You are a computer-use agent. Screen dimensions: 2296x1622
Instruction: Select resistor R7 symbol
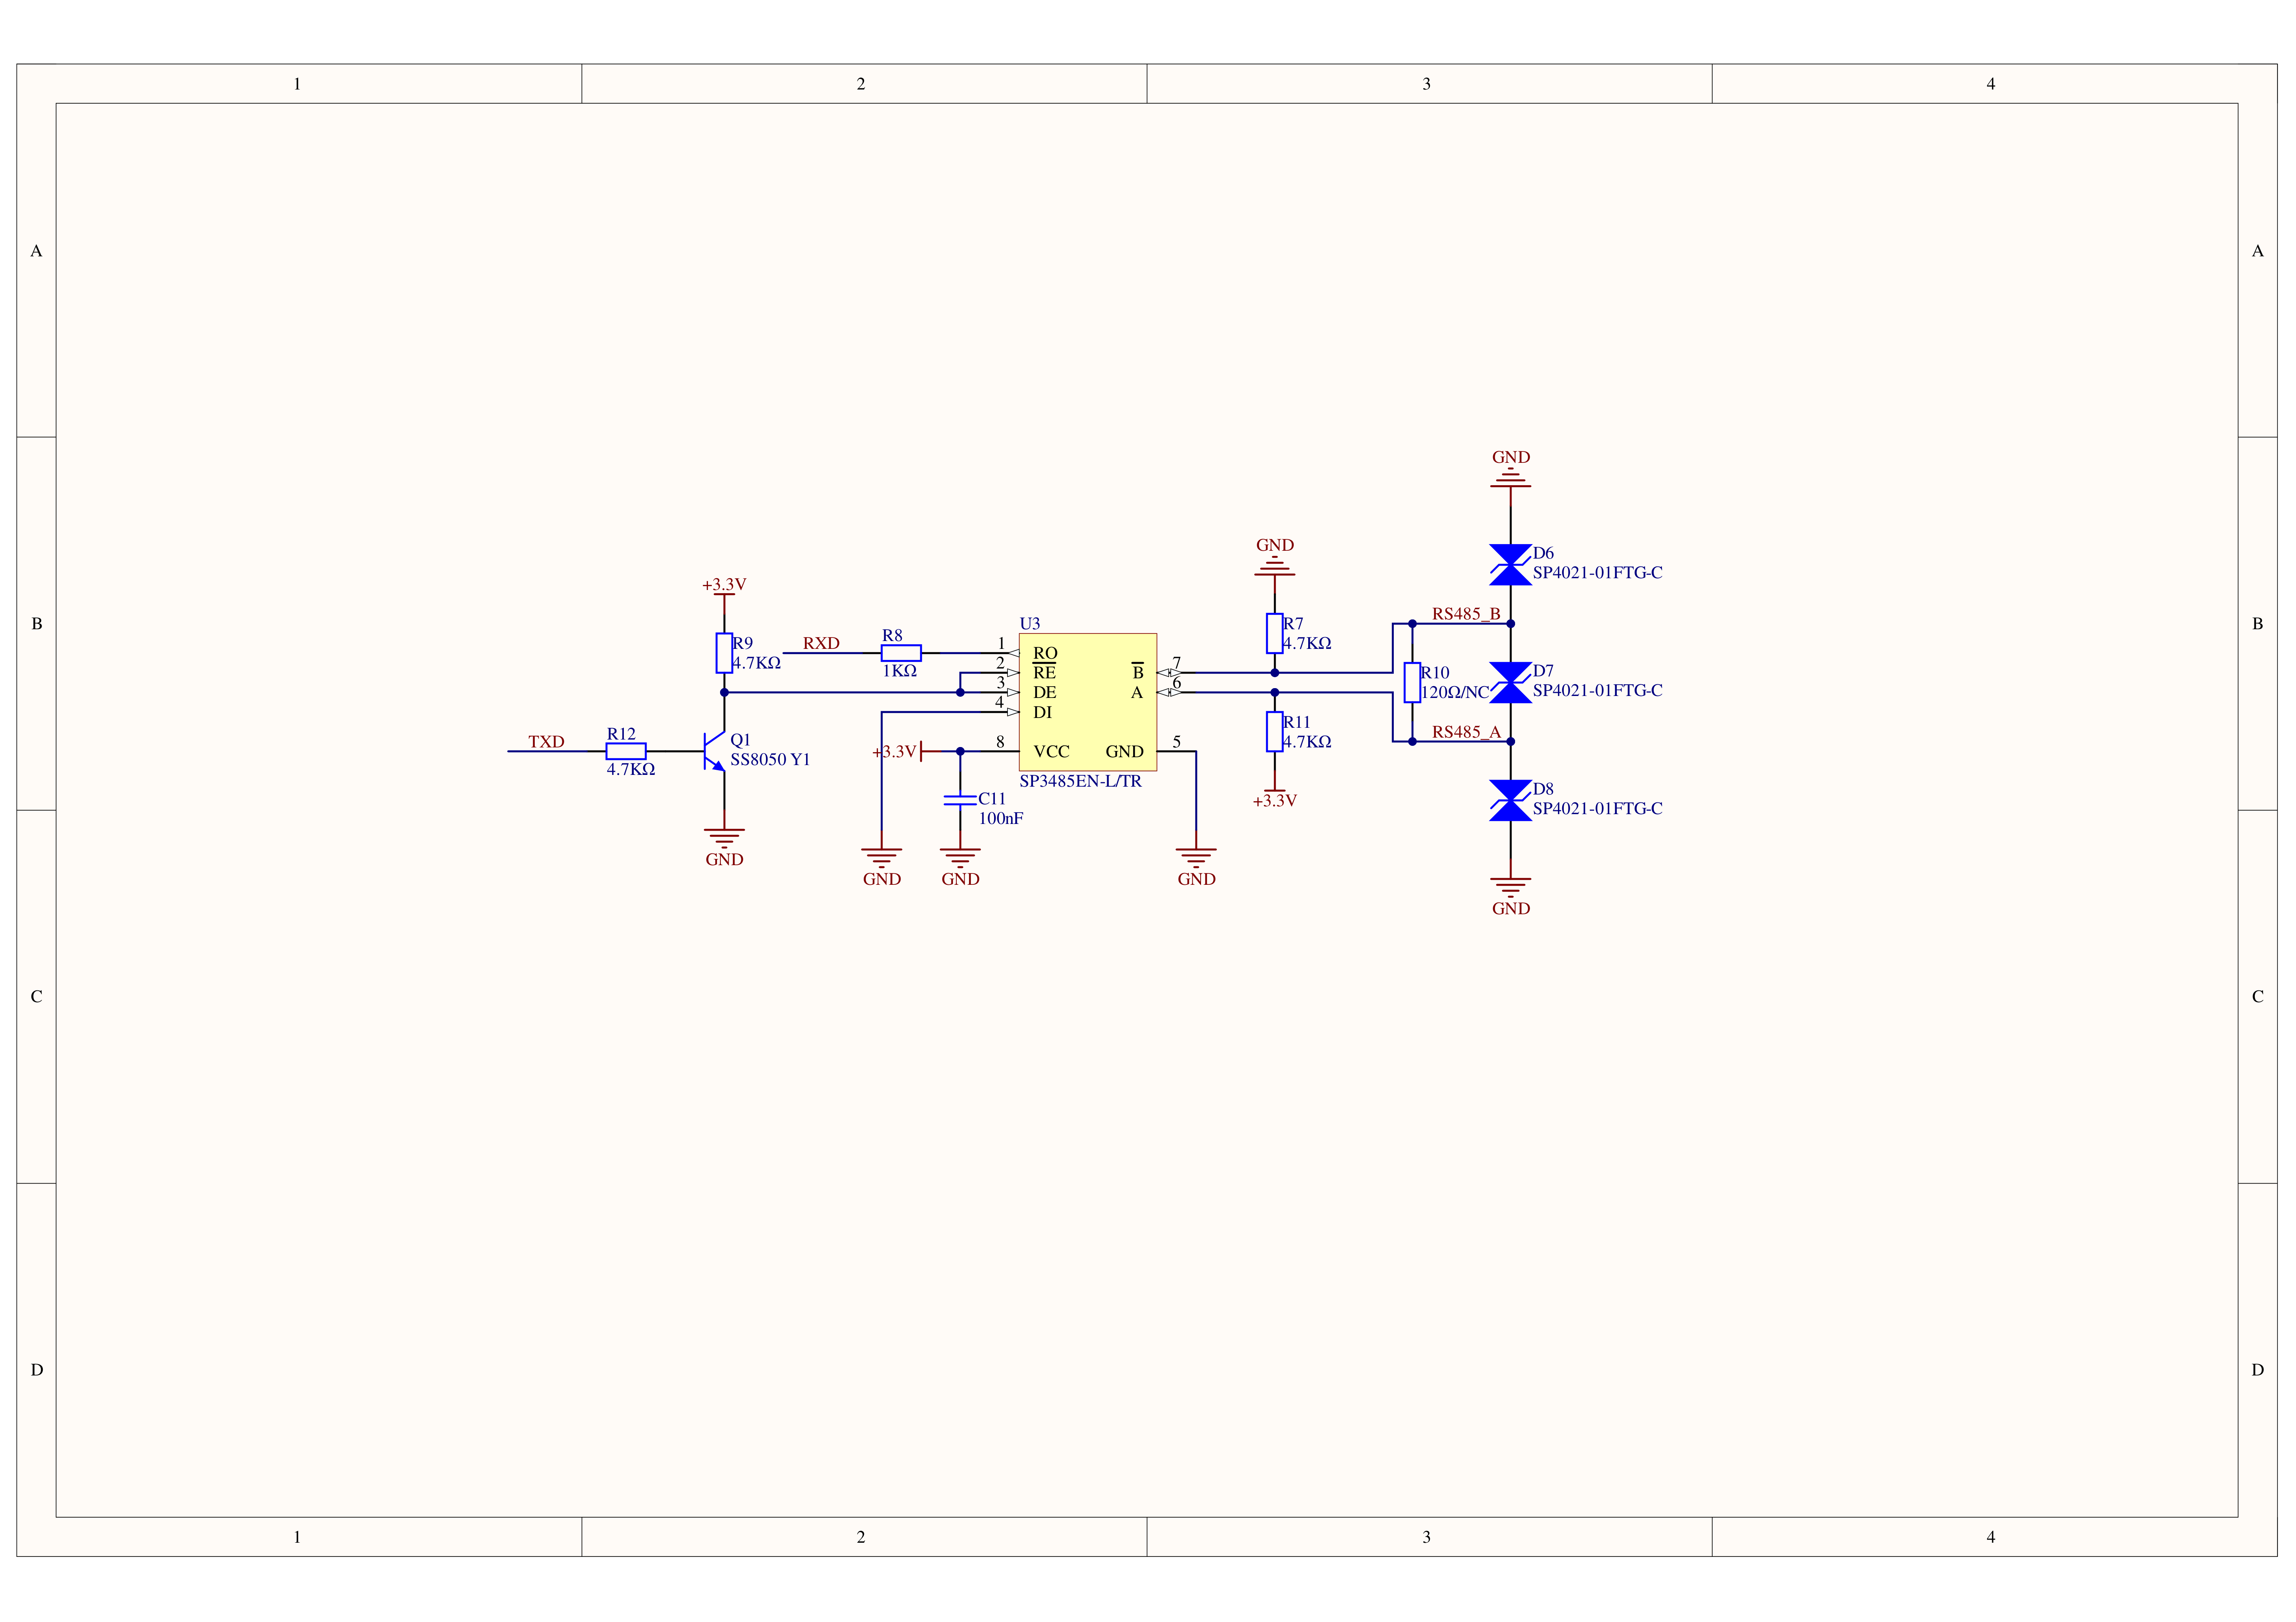1274,633
